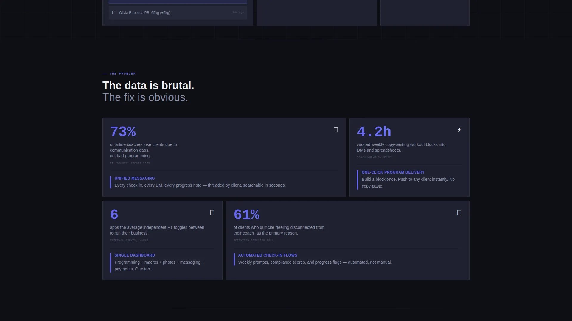Screen dimensions: 572x321
Task: Open the Unified Messaging feature heading
Action: (135, 178)
